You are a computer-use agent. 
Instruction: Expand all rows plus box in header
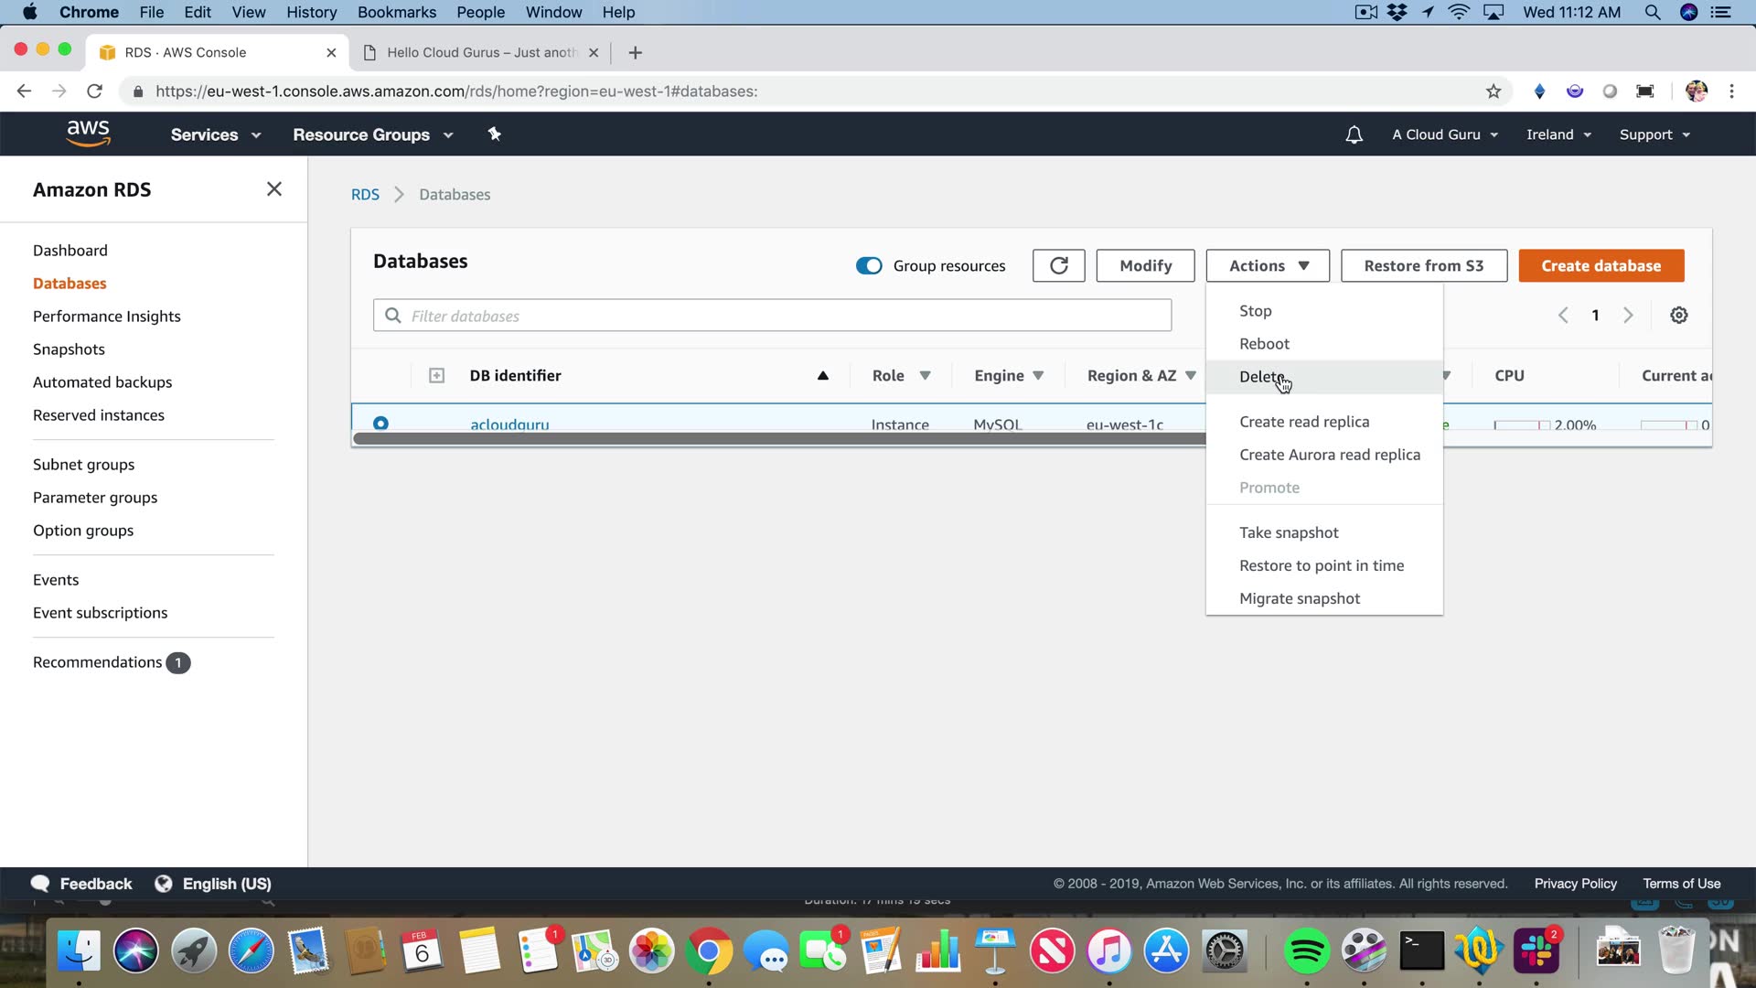coord(436,376)
